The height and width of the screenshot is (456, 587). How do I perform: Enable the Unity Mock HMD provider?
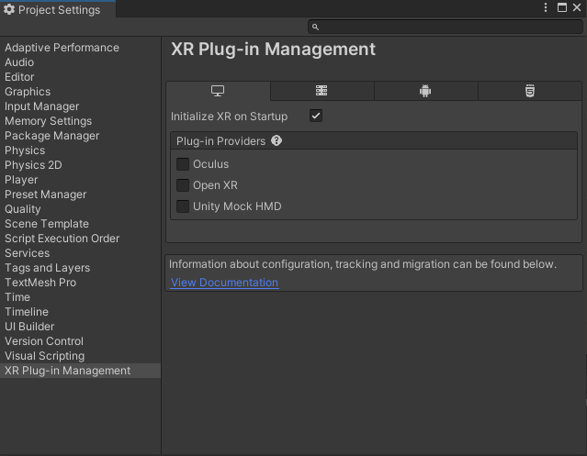183,206
